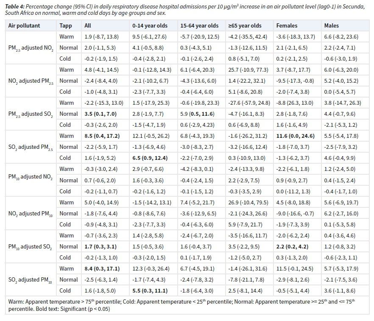Image resolution: width=374 pixels, height=321 pixels.
Task: Click the 'SO2 adjusted PM2.5' row label
Action: (x=31, y=147)
